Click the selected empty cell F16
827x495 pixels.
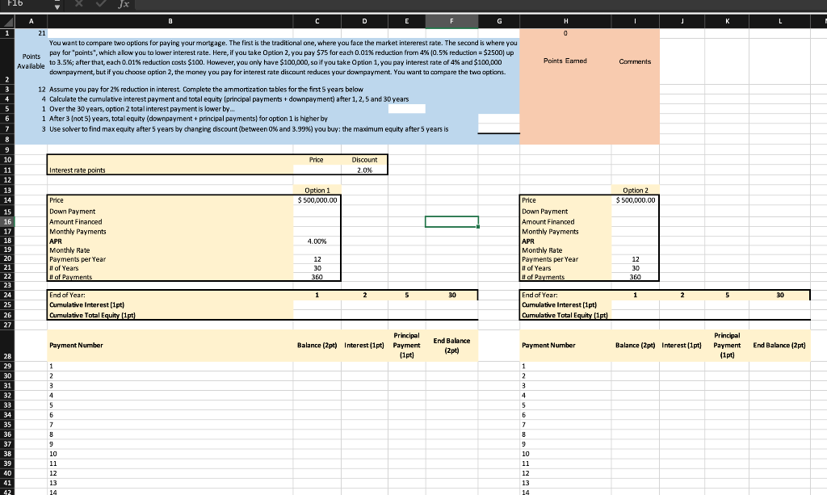tap(451, 221)
